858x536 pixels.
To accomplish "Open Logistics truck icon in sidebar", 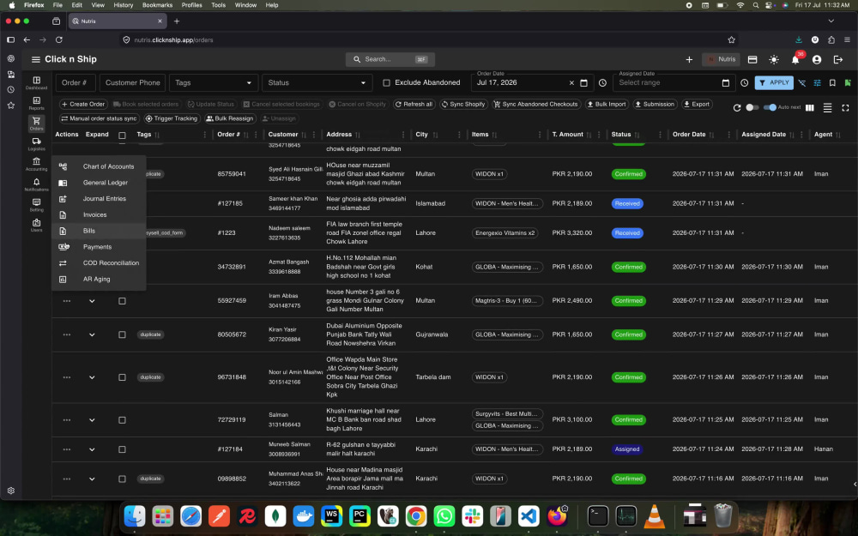I will tap(36, 144).
